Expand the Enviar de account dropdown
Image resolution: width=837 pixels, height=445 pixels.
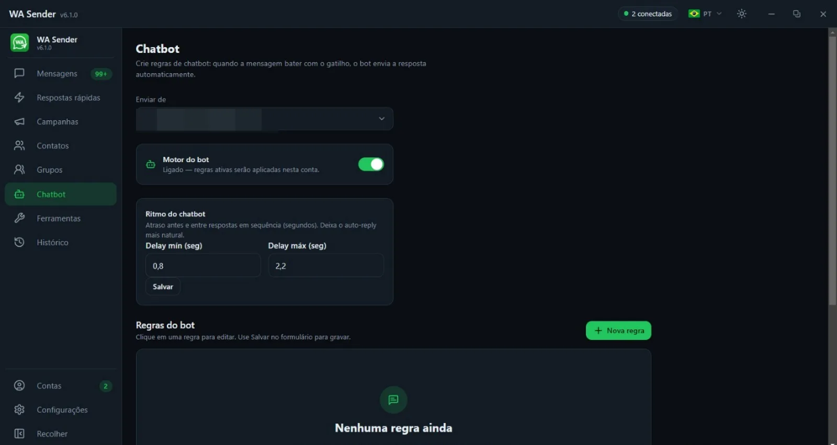pyautogui.click(x=264, y=119)
